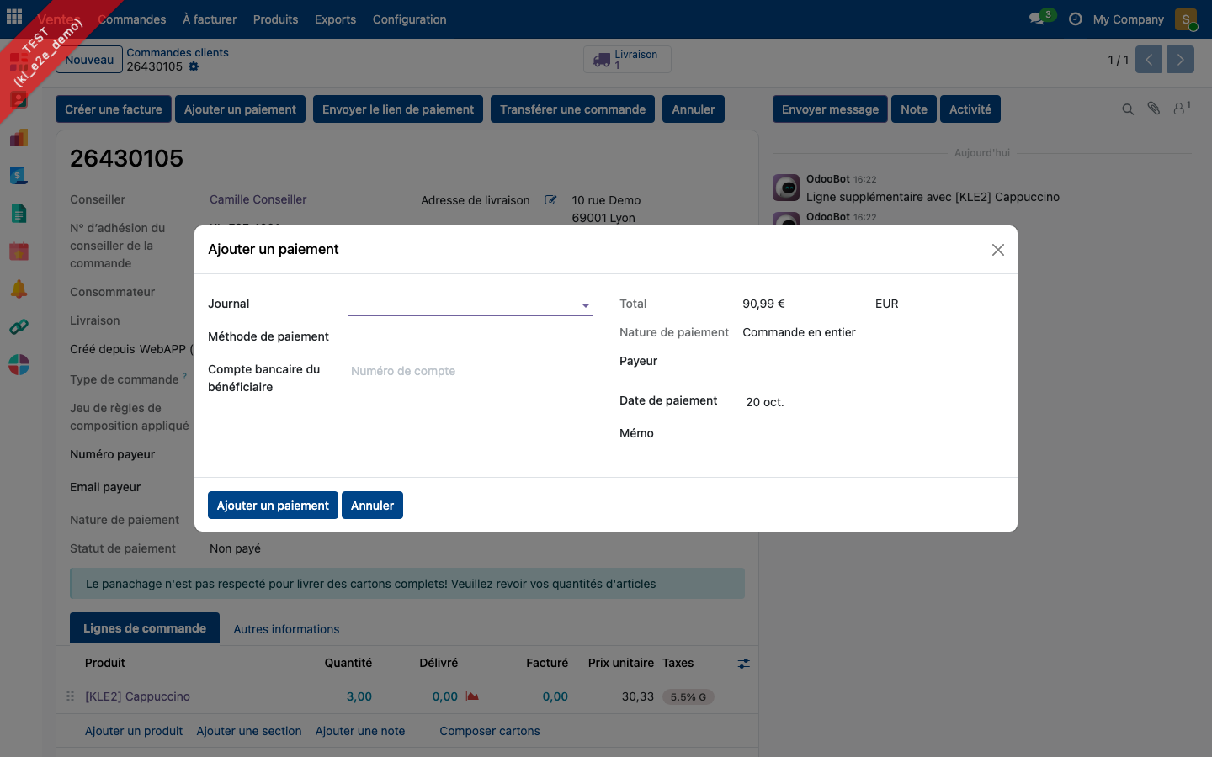Open the Commandes menu
The height and width of the screenshot is (757, 1212).
coord(132,19)
